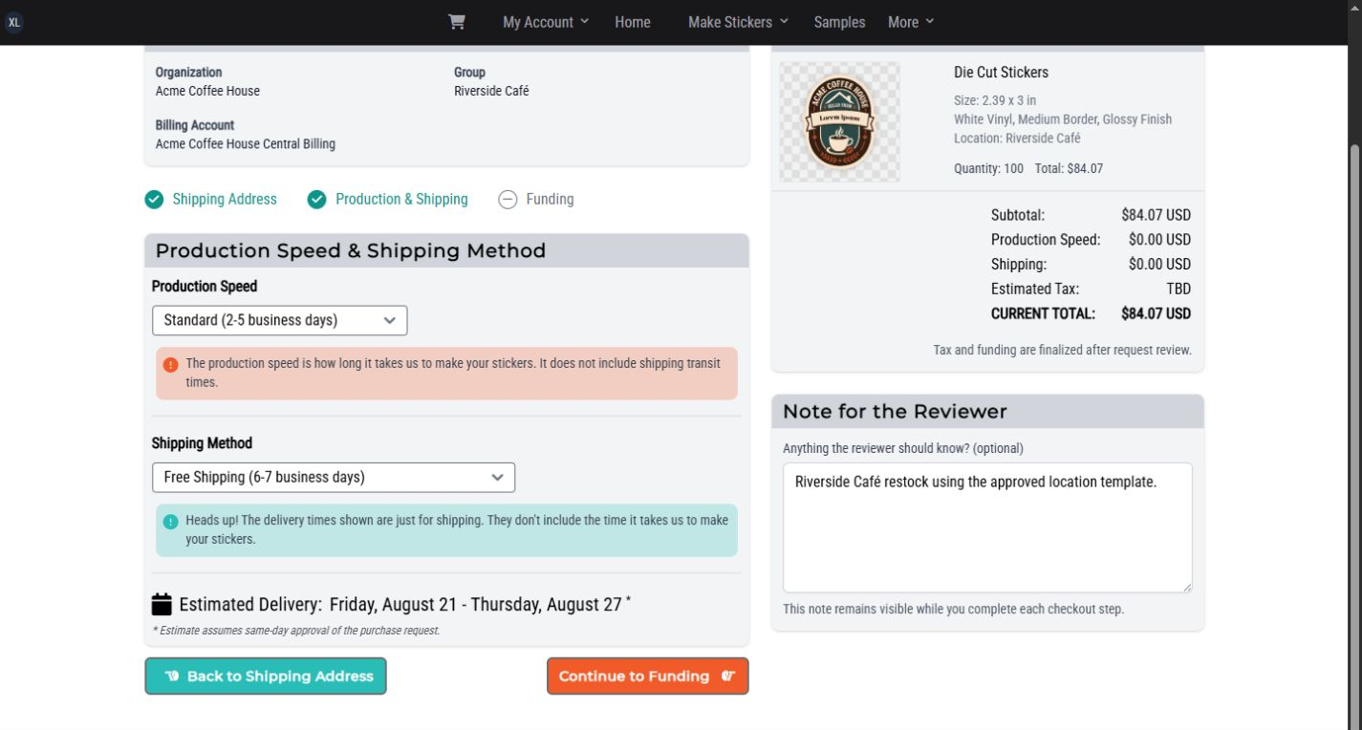Open the Shipping Method dropdown
This screenshot has width=1362, height=730.
point(334,477)
